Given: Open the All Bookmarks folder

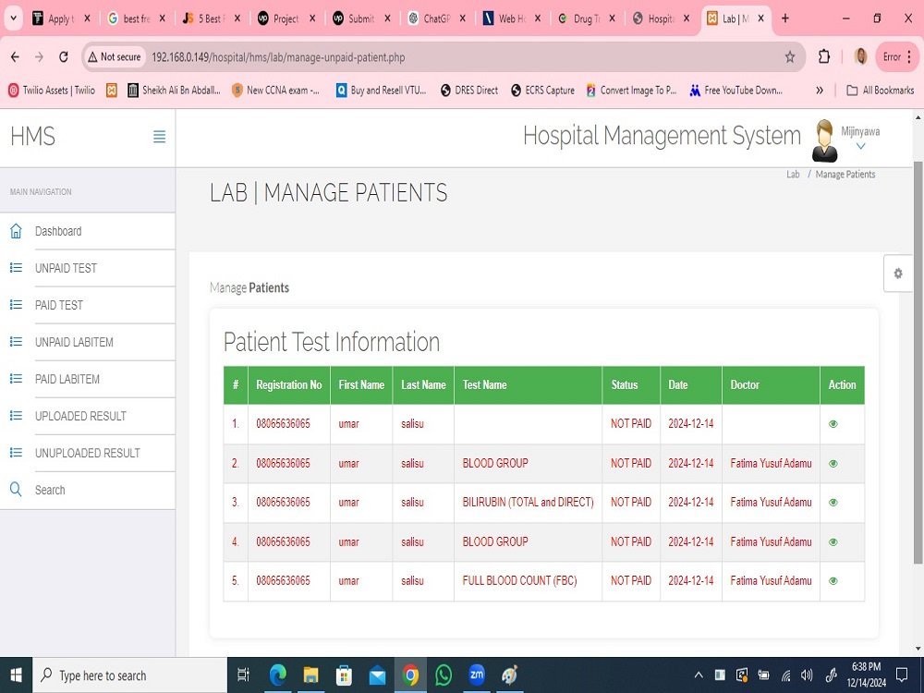Looking at the screenshot, I should pyautogui.click(x=881, y=91).
